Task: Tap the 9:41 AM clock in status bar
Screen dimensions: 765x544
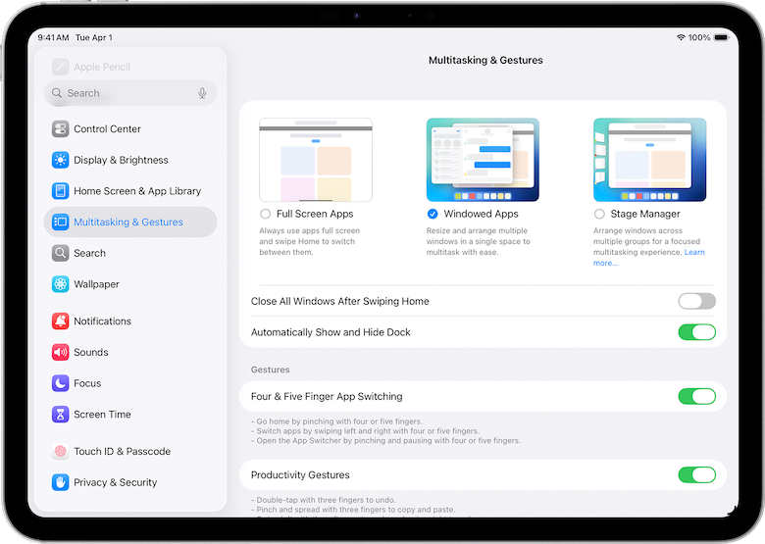Action: click(53, 37)
